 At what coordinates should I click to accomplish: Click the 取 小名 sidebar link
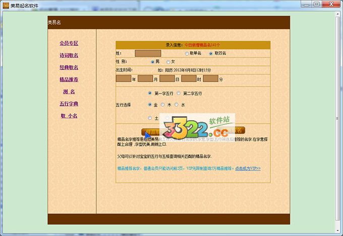tap(69, 116)
